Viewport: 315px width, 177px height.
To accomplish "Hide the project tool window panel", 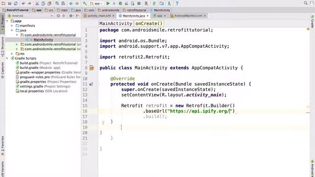I will click(78, 16).
